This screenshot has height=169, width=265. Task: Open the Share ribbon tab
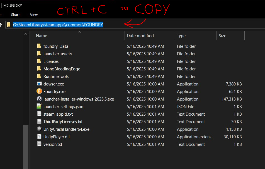(x=16, y=15)
